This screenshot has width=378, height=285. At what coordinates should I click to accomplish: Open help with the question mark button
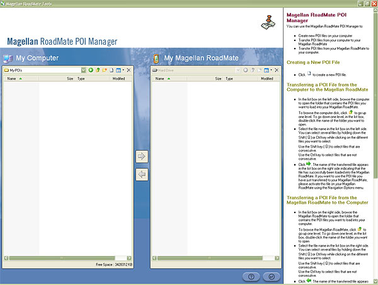251,277
